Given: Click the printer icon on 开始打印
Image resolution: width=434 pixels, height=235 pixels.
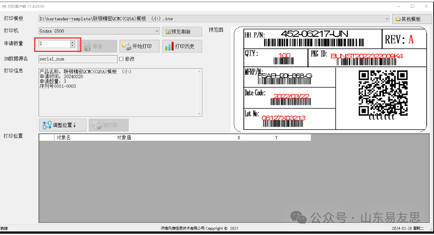Looking at the screenshot, I should pos(126,46).
